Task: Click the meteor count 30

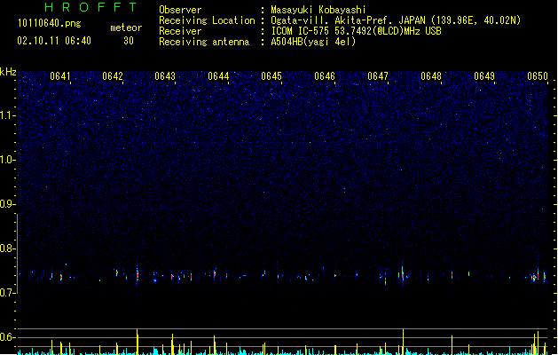Action: pyautogui.click(x=129, y=41)
